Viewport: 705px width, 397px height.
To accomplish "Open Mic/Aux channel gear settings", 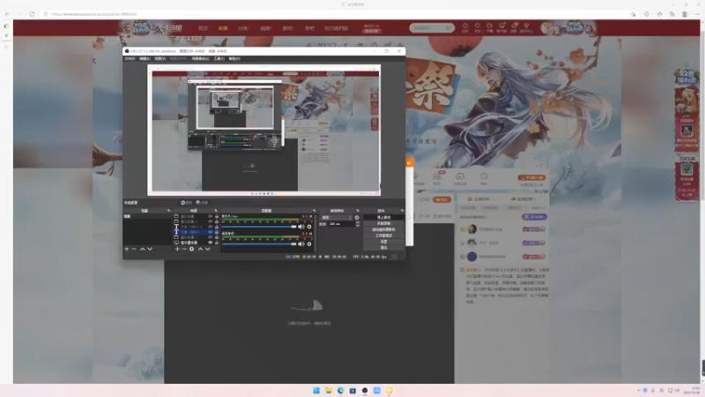I will [309, 227].
